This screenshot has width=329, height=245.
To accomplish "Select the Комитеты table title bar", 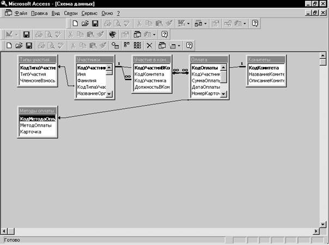I will (x=266, y=59).
